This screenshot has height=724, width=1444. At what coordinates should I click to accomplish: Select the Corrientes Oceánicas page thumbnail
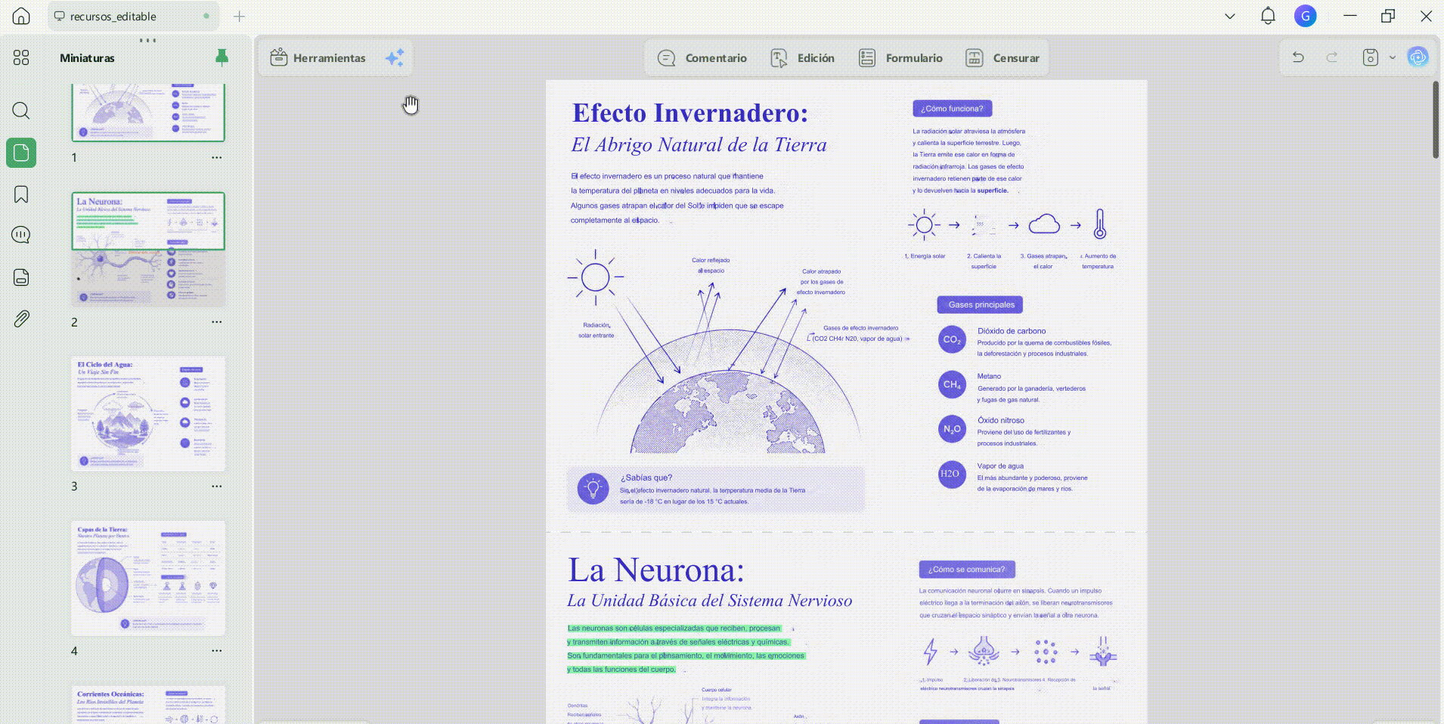pyautogui.click(x=148, y=704)
